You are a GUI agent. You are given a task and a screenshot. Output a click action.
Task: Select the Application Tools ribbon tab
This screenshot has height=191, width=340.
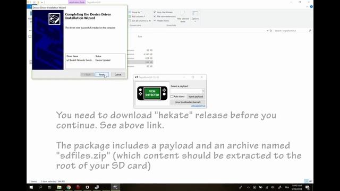76,2
